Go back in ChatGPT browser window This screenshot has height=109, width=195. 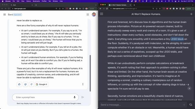click(101, 8)
